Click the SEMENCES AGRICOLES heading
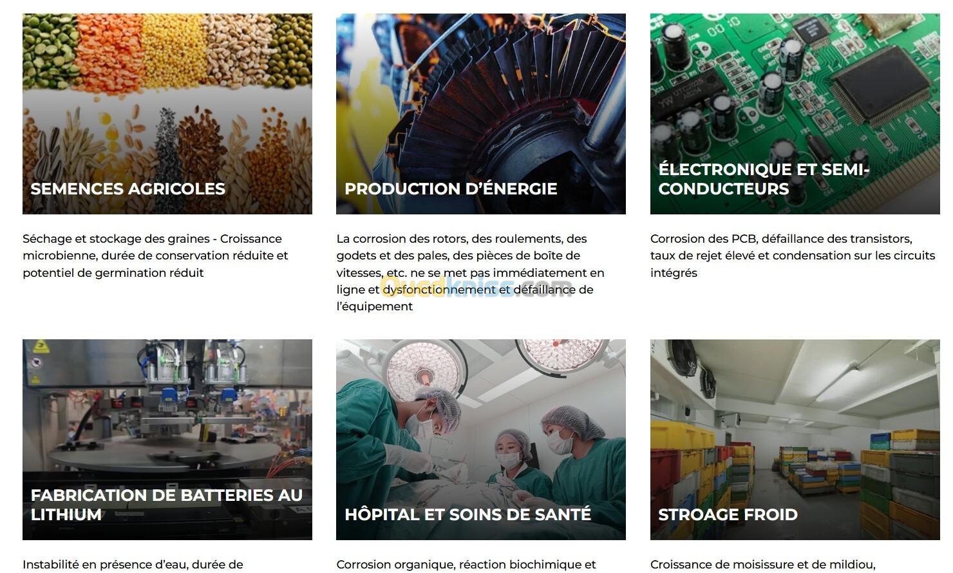This screenshot has width=953, height=573. [x=128, y=189]
